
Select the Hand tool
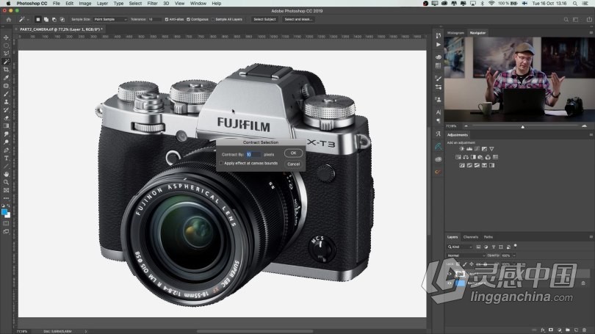6,174
